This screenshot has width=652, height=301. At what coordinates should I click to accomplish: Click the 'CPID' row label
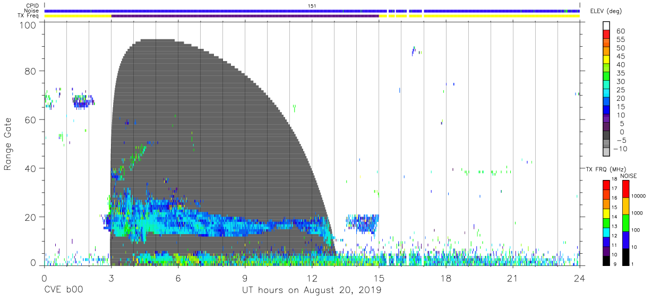coord(33,6)
